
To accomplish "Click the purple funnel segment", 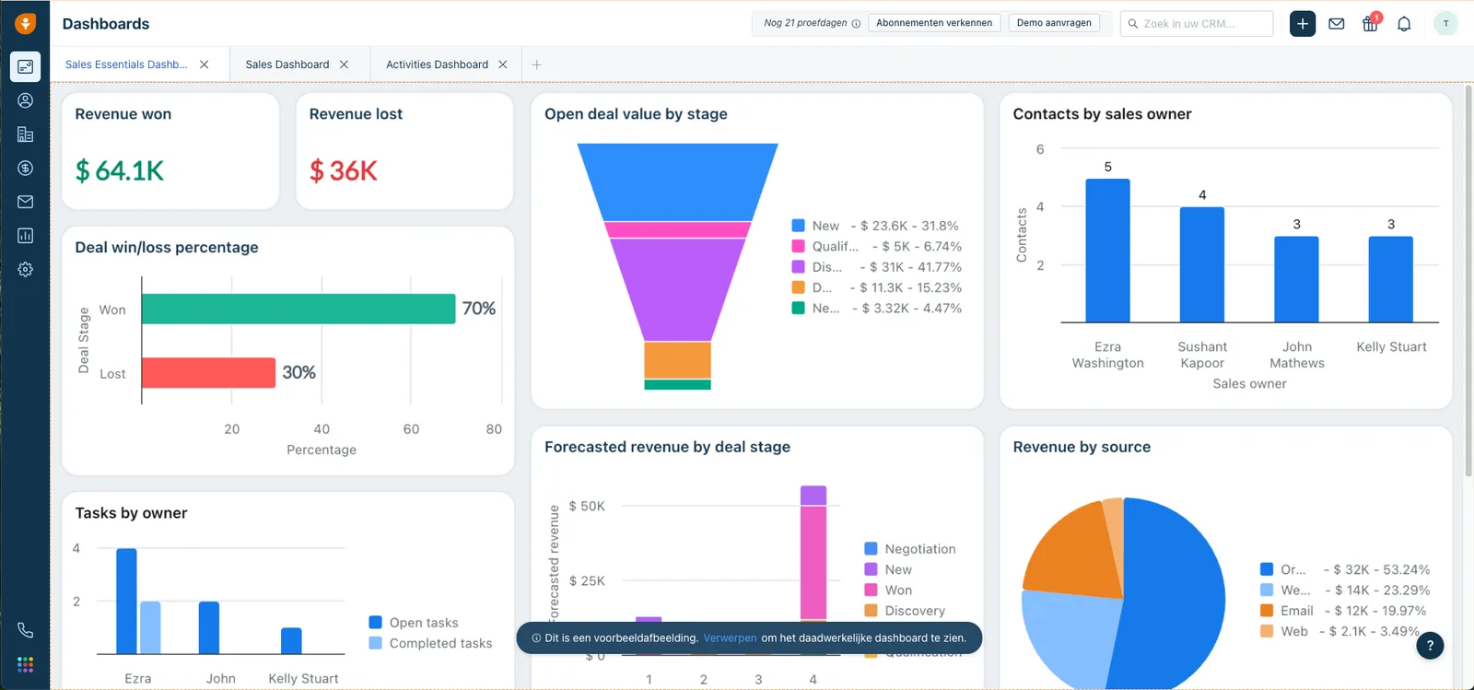I will coord(677,289).
